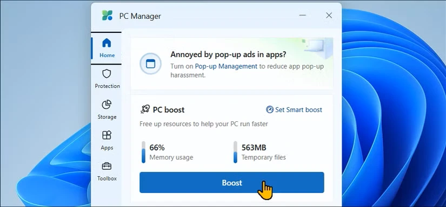
Task: Click the Temporary files bar indicator
Action: 235,152
